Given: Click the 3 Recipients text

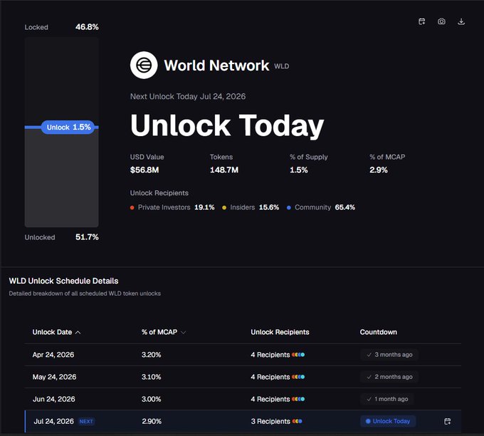Looking at the screenshot, I should (270, 422).
